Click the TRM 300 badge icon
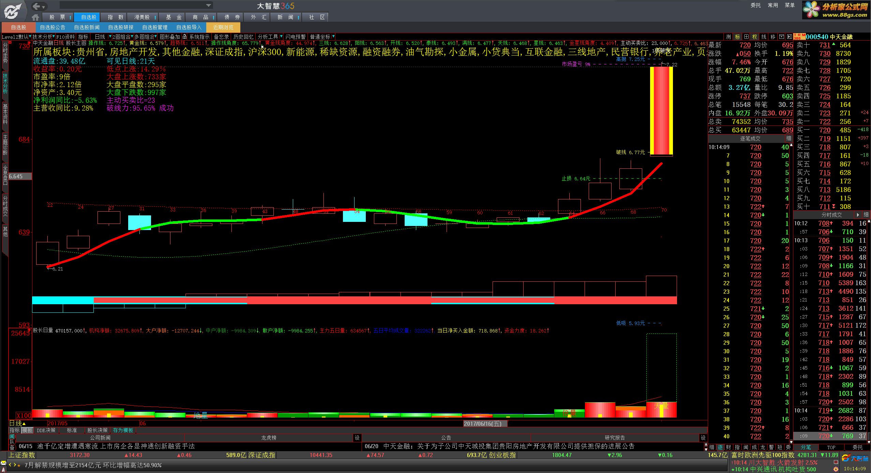This screenshot has width=871, height=473. (799, 36)
